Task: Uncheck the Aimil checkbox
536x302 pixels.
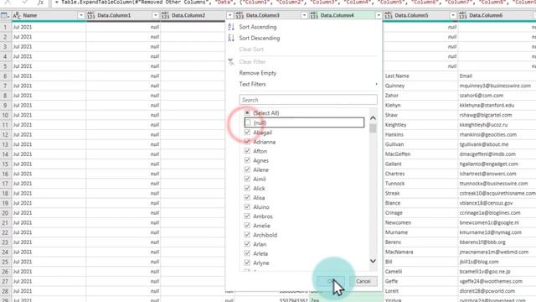Action: (x=247, y=179)
